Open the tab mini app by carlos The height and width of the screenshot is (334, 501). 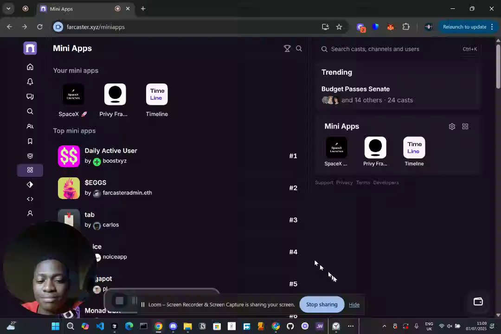point(178,220)
